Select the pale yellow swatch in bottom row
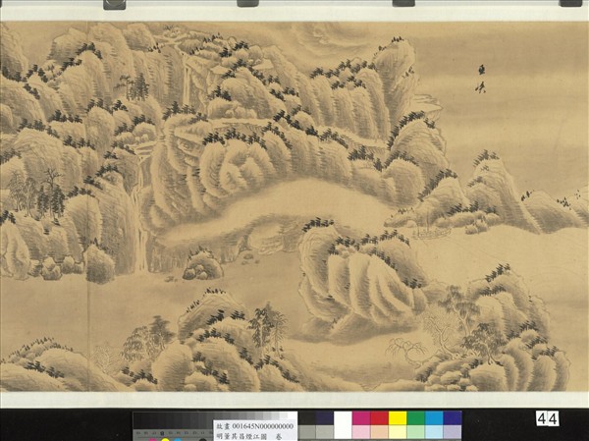The image size is (589, 441). [398, 432]
